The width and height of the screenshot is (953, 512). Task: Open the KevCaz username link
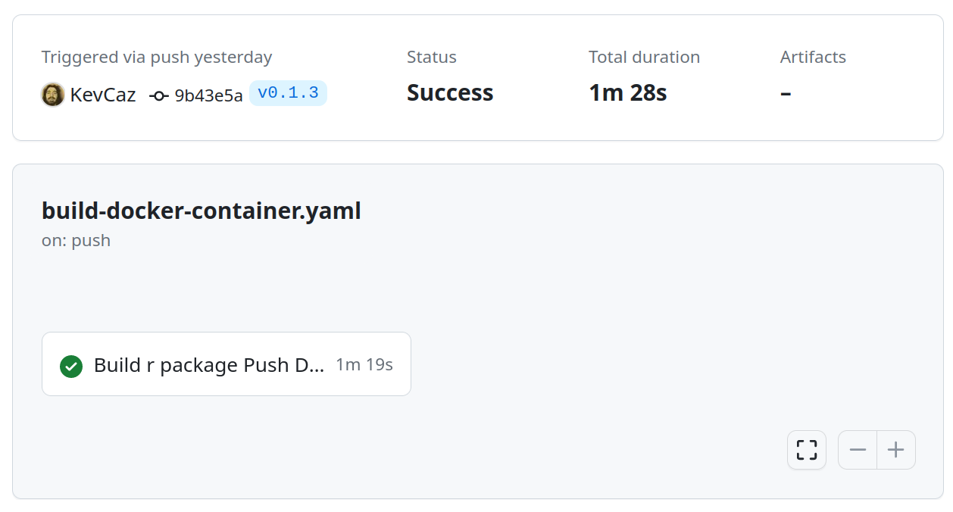point(102,95)
